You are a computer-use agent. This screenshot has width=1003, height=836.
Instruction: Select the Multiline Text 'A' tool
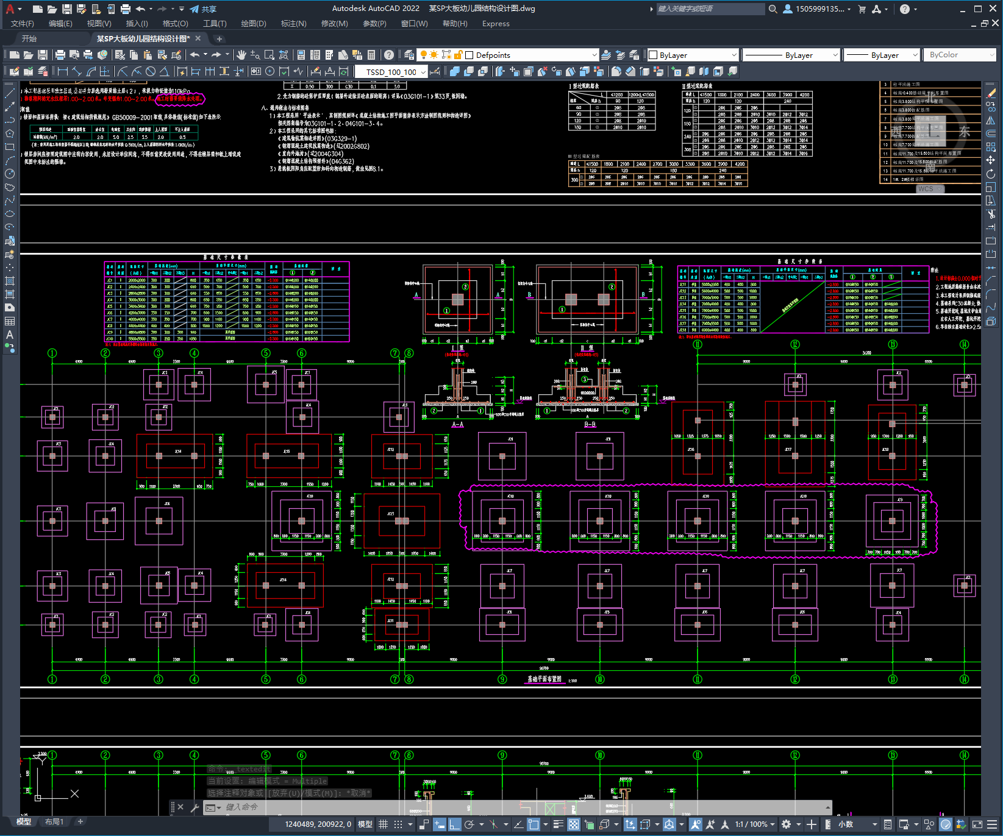click(10, 335)
